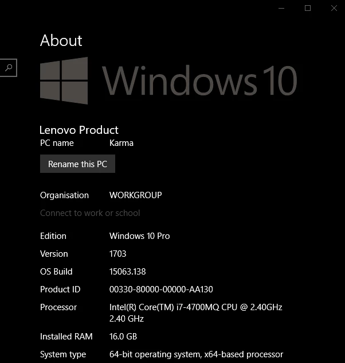Click the search magnifier icon
Screen dimensions: 345x363
9,68
